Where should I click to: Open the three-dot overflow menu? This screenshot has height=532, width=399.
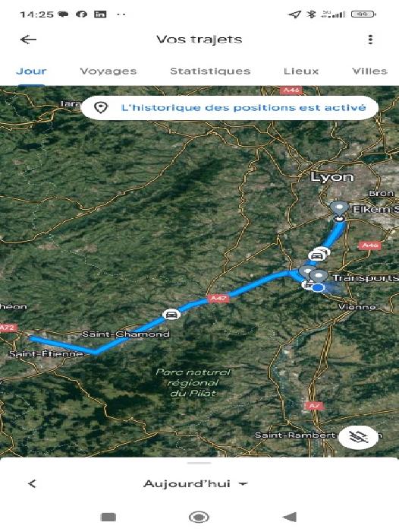(x=370, y=40)
